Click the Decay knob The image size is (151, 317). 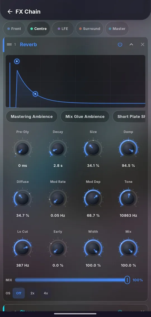pyautogui.click(x=58, y=149)
